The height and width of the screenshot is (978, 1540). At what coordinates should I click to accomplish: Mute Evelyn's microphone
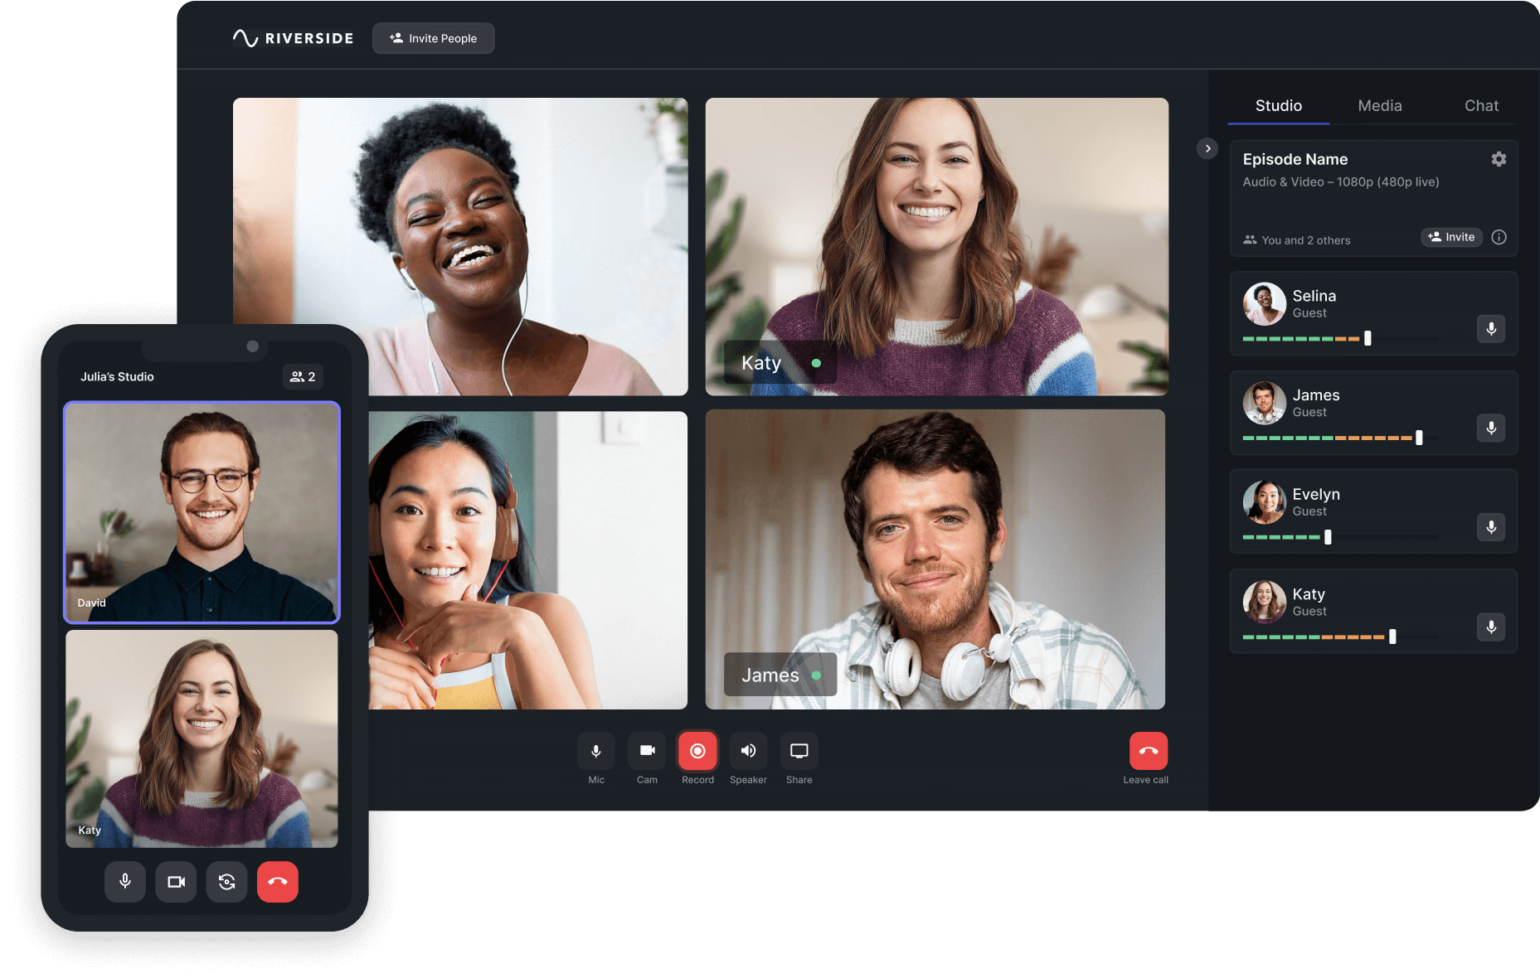(1491, 527)
